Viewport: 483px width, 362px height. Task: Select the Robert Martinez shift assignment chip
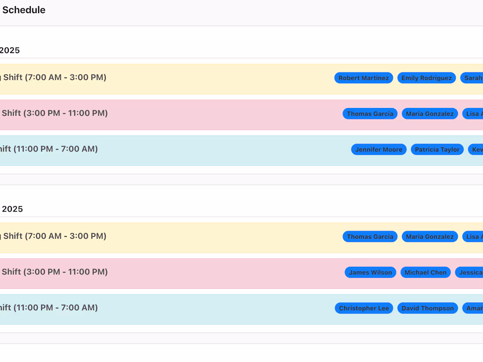(364, 78)
